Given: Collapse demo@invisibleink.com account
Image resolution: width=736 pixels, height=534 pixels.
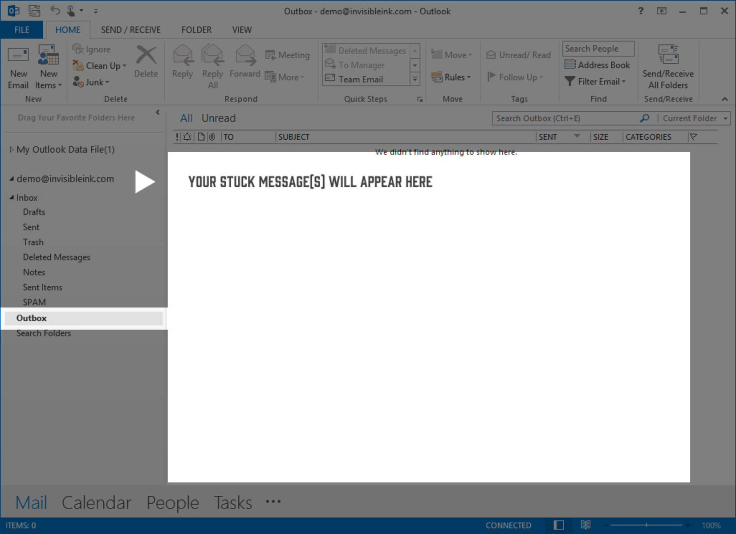Looking at the screenshot, I should [x=12, y=178].
